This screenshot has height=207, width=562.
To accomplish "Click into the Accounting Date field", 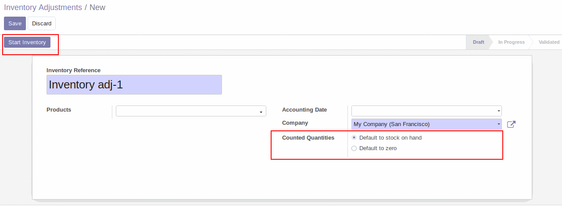I will point(426,111).
